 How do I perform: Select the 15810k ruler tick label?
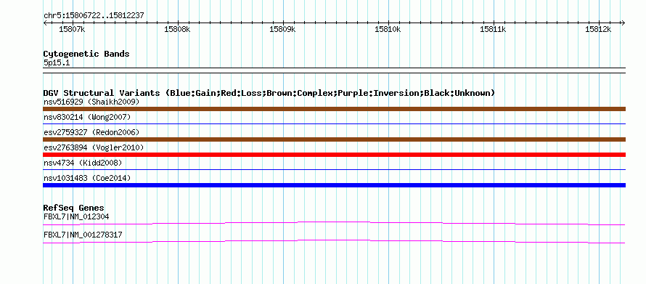(x=388, y=29)
